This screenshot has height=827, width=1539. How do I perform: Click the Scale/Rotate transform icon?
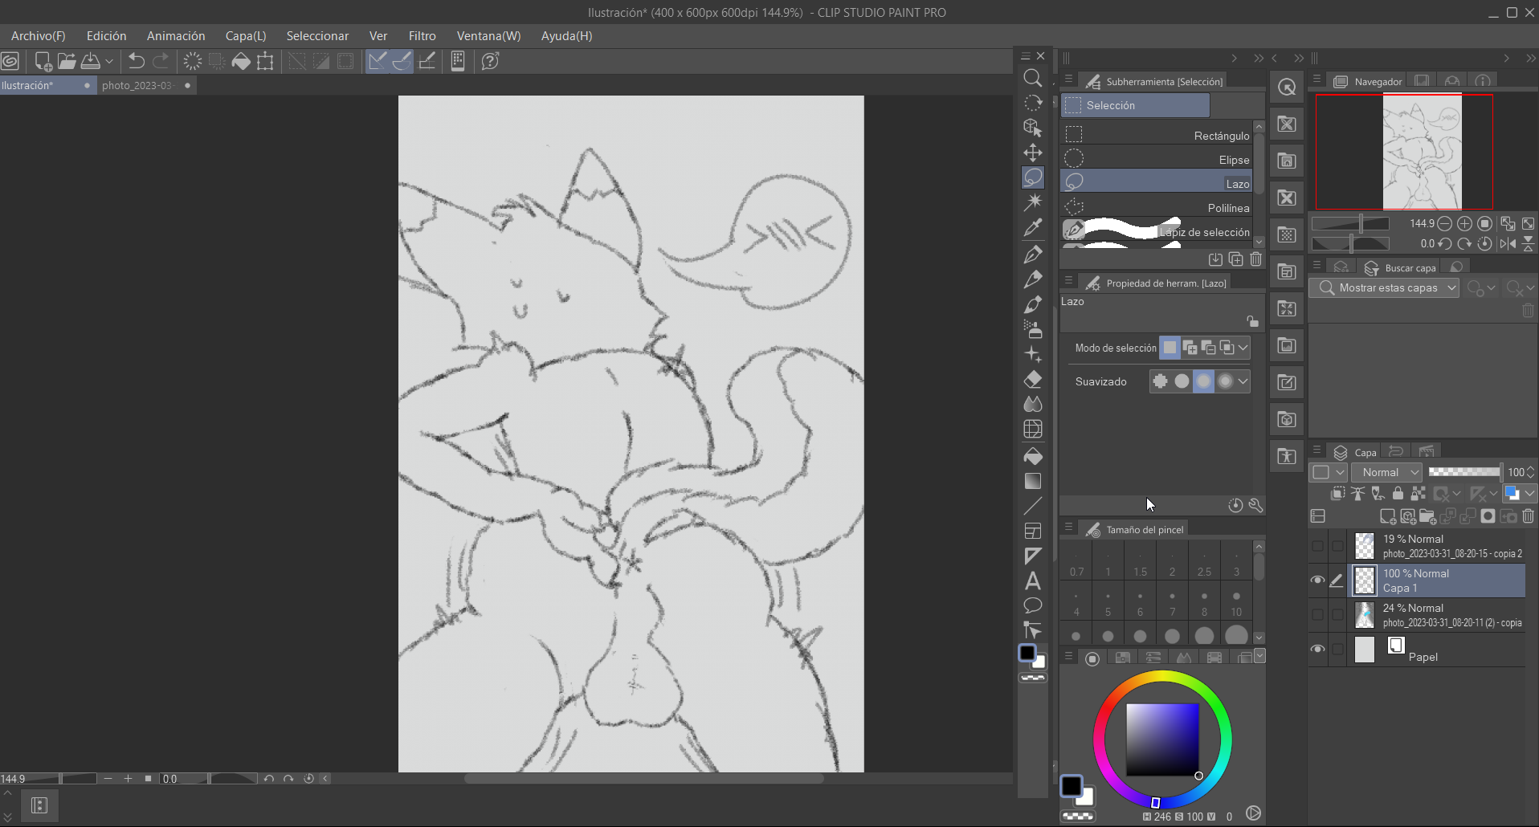pyautogui.click(x=265, y=61)
